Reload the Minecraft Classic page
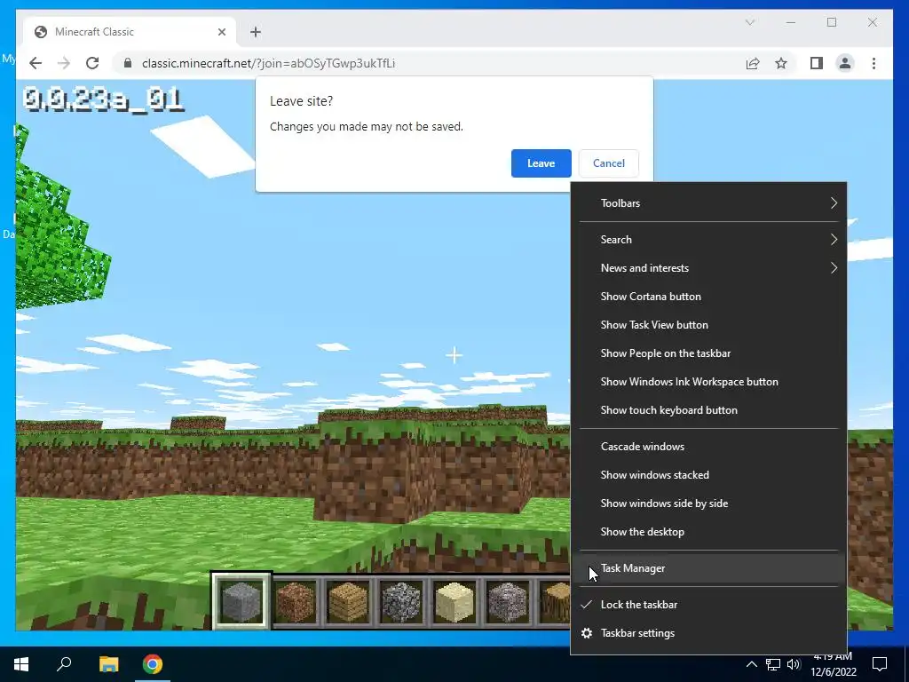This screenshot has width=909, height=682. click(x=92, y=63)
